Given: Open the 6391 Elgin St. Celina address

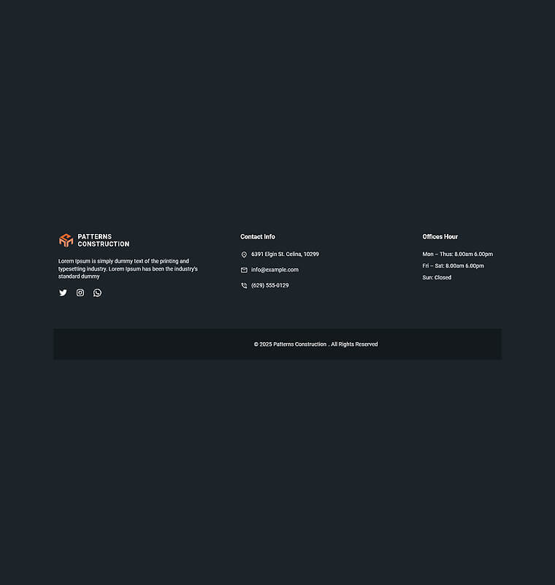Looking at the screenshot, I should [x=285, y=254].
